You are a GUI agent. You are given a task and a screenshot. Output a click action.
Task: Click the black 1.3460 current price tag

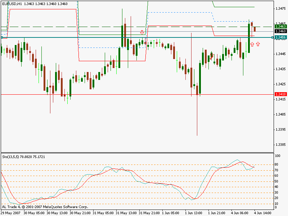(280, 31)
